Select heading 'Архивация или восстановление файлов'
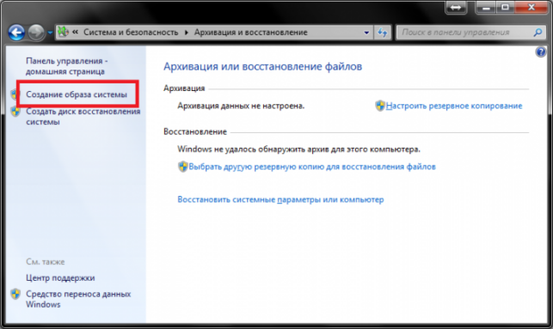This screenshot has height=329, width=553. [263, 66]
